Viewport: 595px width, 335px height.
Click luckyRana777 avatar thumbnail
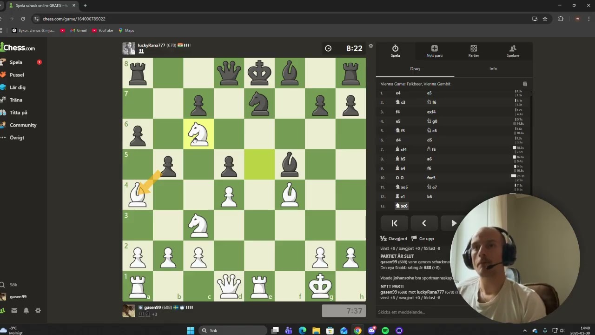[129, 48]
